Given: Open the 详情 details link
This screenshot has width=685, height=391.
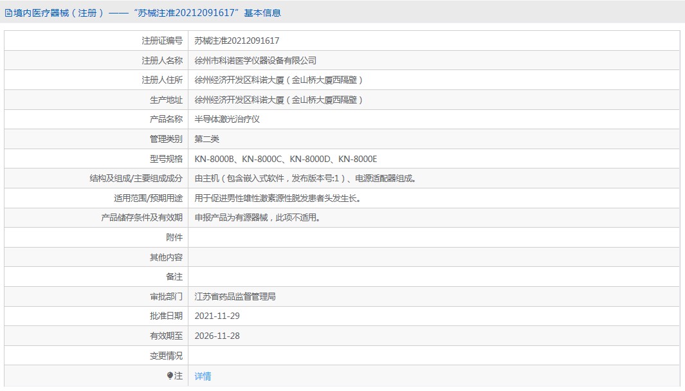Looking at the screenshot, I should click(x=203, y=376).
